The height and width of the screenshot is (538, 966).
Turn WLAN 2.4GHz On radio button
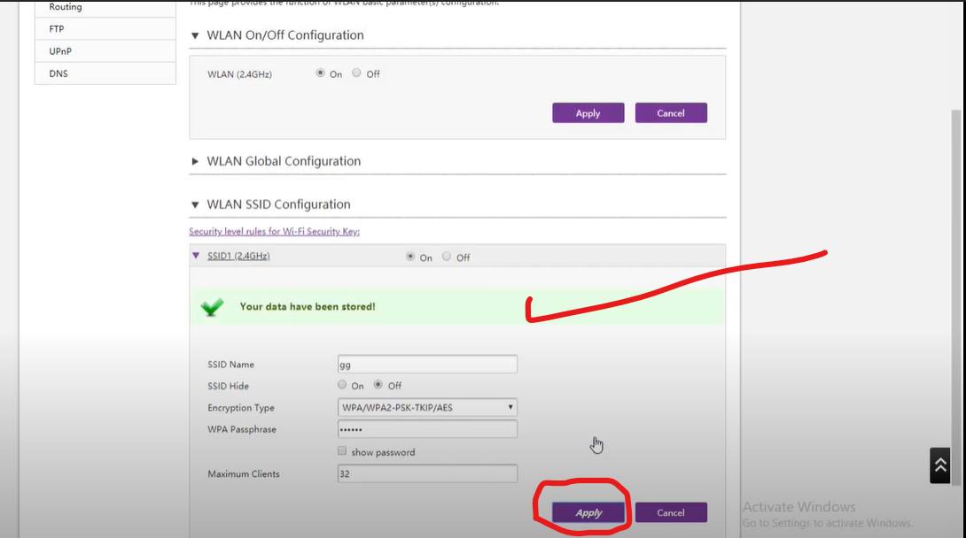[x=321, y=73]
